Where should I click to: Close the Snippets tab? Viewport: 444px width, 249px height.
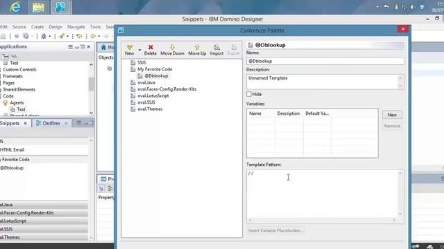pyautogui.click(x=26, y=123)
